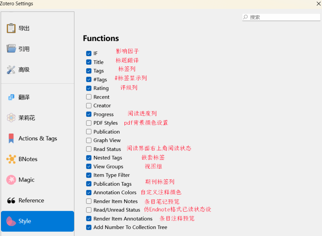
Task: Open the BNotes orange graph icon
Action: (11, 159)
